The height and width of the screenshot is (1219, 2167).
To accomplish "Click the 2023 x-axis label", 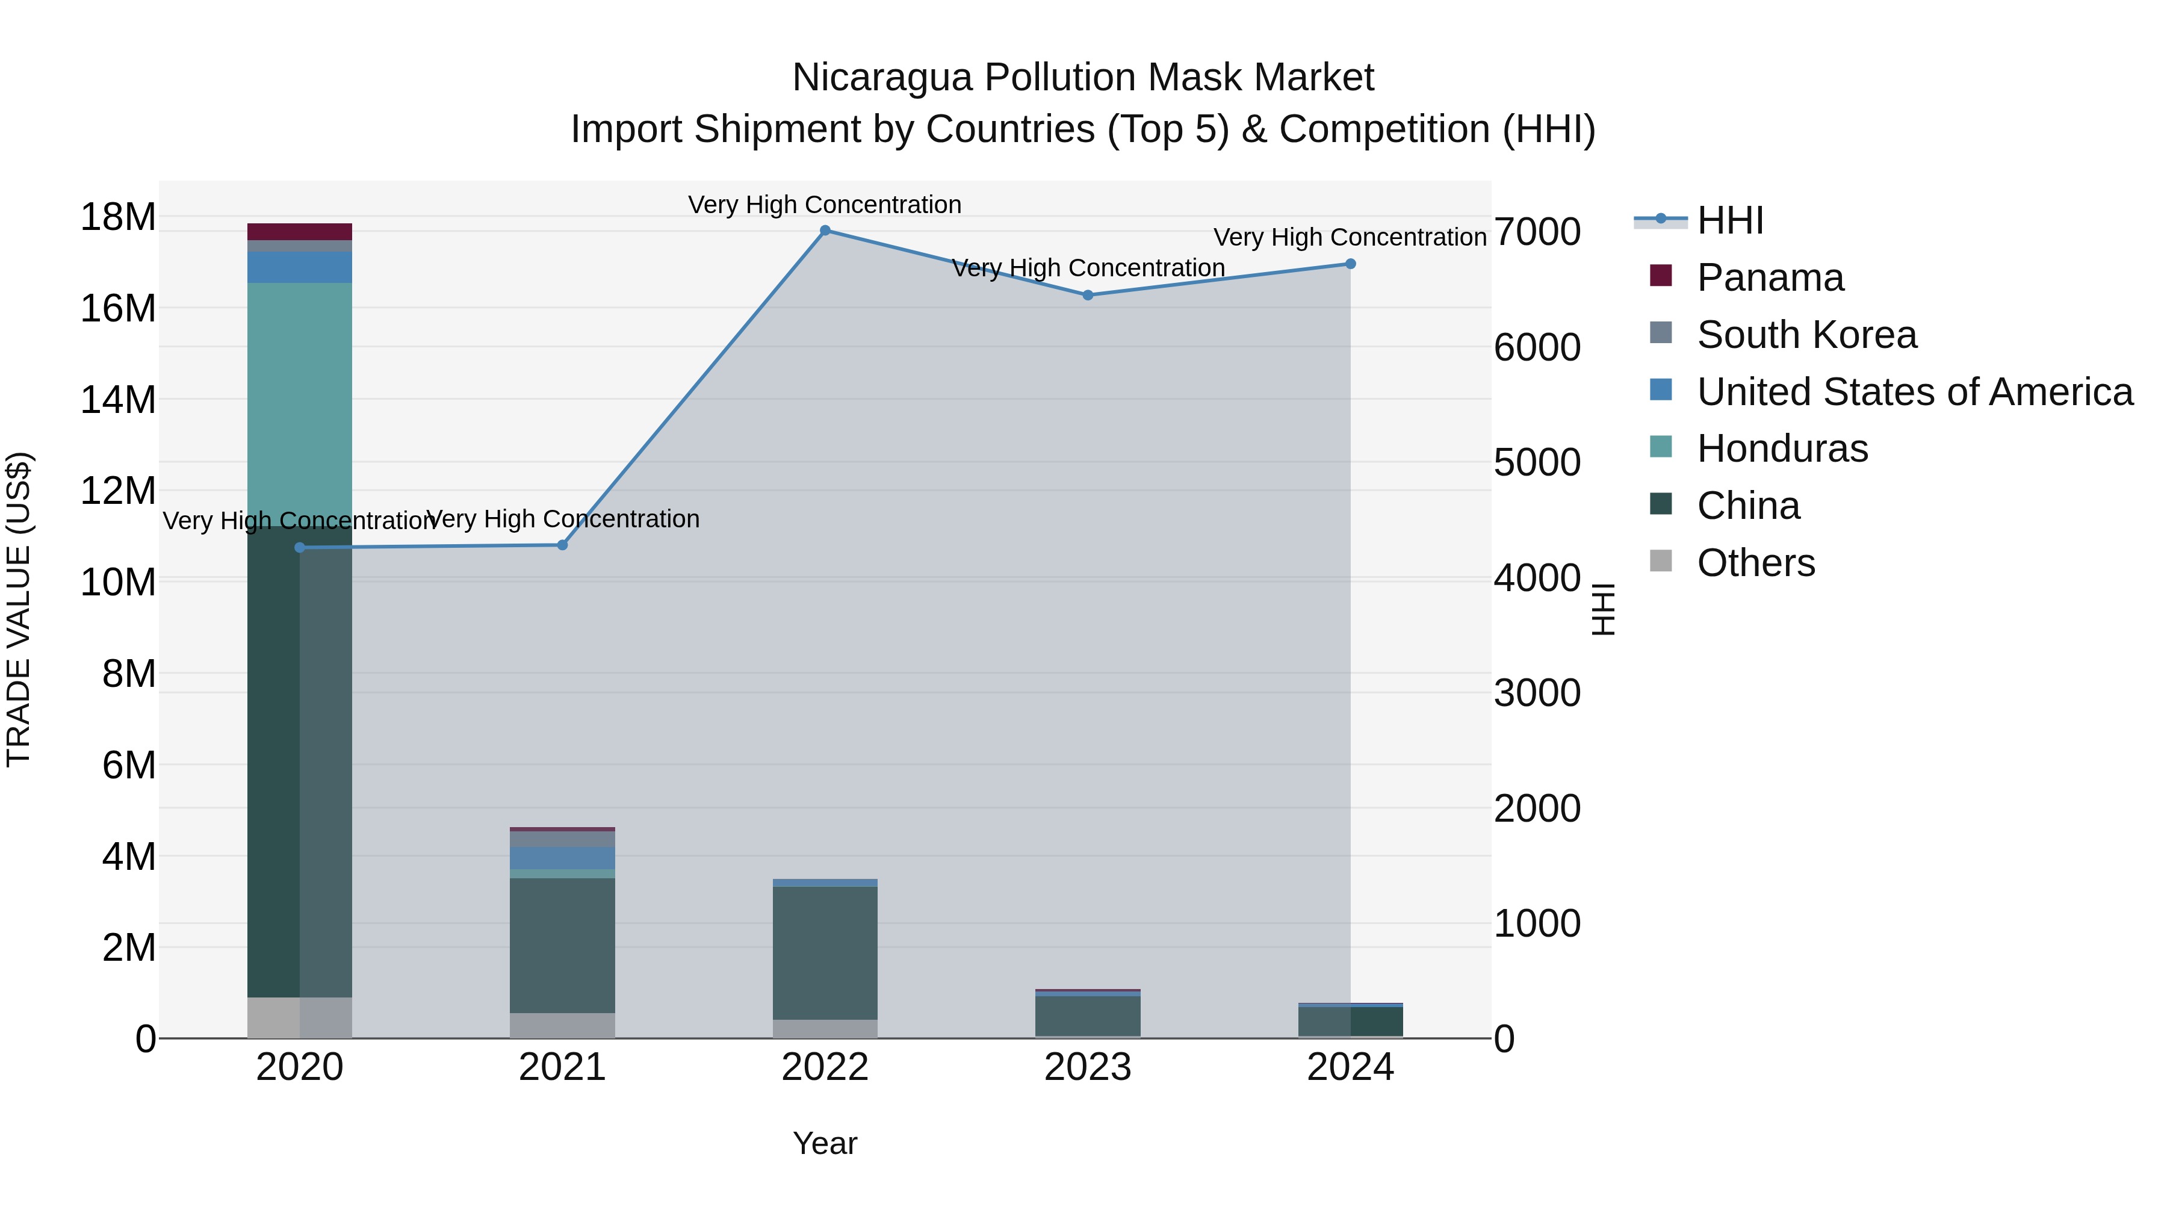I will coord(1088,1067).
